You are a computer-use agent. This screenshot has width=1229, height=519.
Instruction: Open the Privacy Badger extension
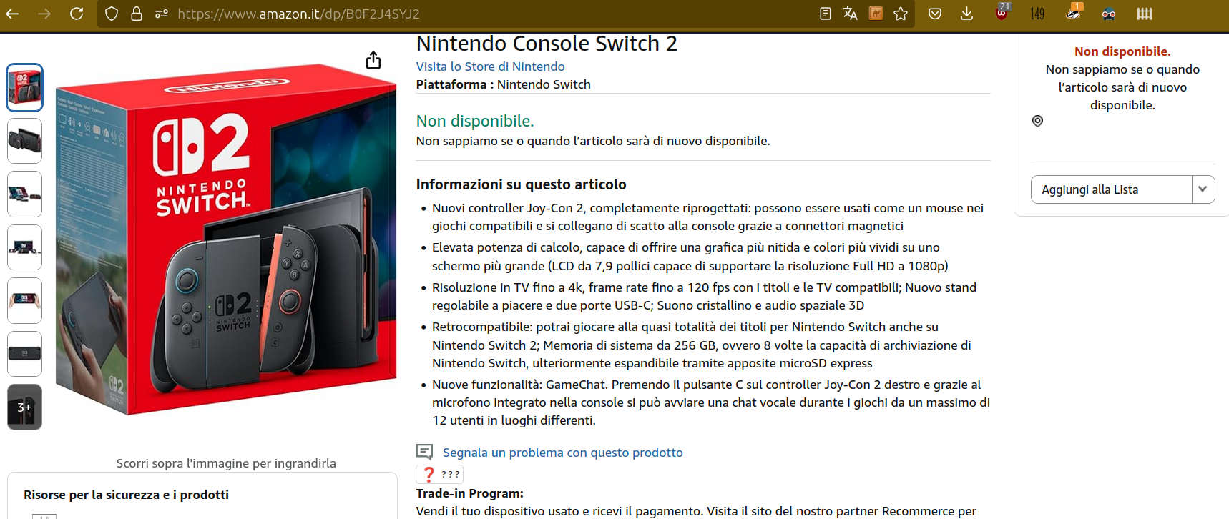1073,12
